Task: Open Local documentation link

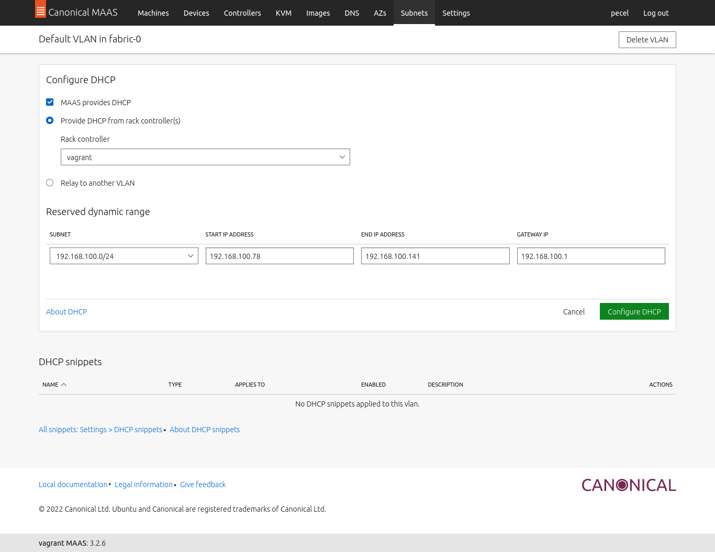Action: (73, 485)
